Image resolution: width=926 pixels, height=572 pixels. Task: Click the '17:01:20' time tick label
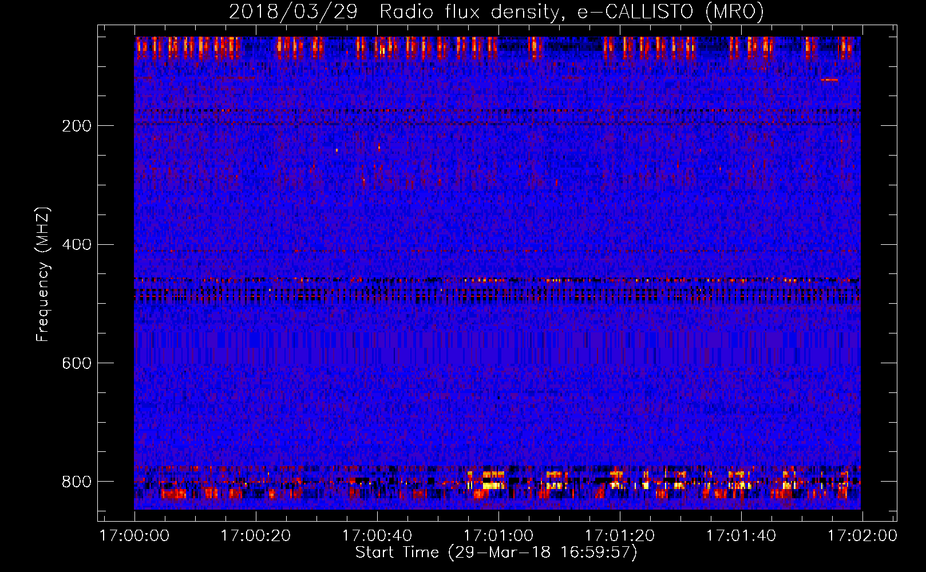tap(620, 536)
